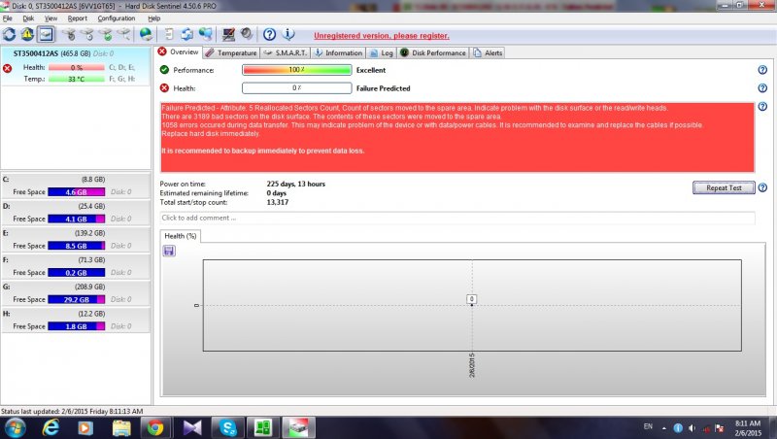Switch to the Disk Performance tab
Image resolution: width=777 pixels, height=439 pixels.
pos(433,53)
